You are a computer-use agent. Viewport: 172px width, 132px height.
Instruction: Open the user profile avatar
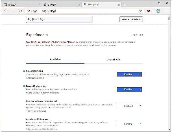(158, 11)
